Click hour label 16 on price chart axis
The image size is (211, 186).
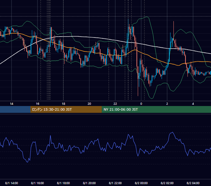point(38,104)
